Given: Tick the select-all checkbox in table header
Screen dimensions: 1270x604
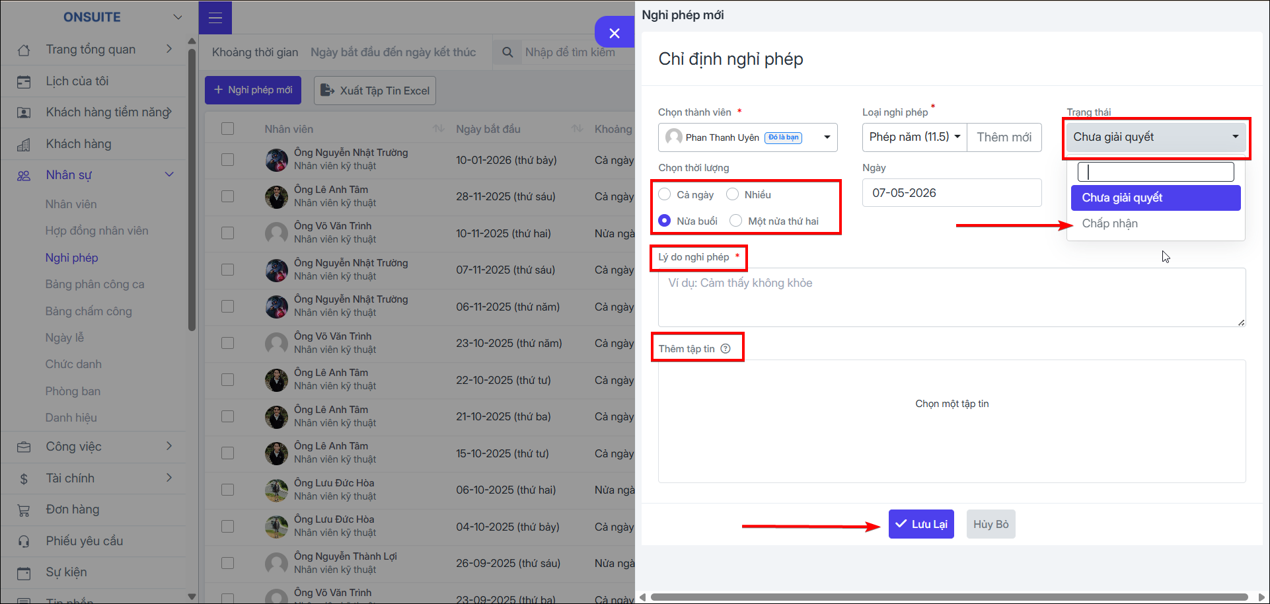Looking at the screenshot, I should pyautogui.click(x=228, y=129).
